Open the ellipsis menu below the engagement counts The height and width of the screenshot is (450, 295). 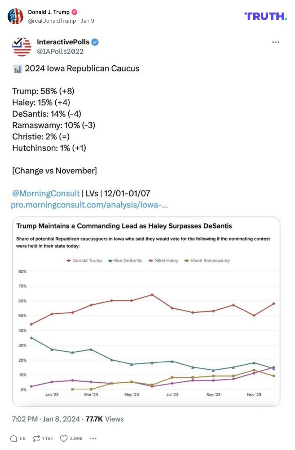tap(93, 438)
